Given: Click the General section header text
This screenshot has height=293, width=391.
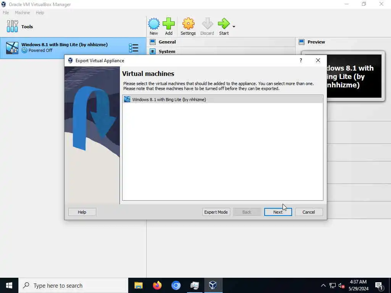Looking at the screenshot, I should (x=167, y=42).
